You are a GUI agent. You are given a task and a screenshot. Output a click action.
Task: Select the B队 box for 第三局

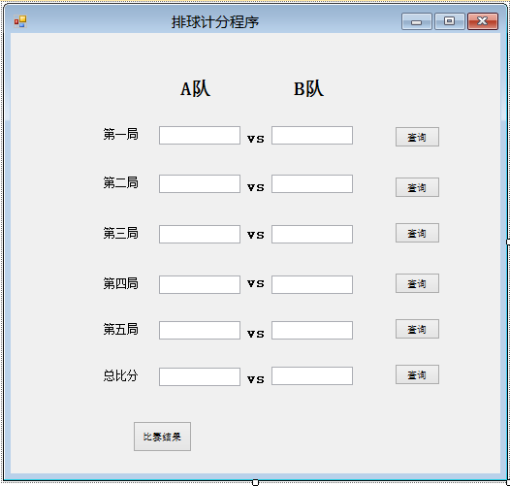(x=312, y=235)
